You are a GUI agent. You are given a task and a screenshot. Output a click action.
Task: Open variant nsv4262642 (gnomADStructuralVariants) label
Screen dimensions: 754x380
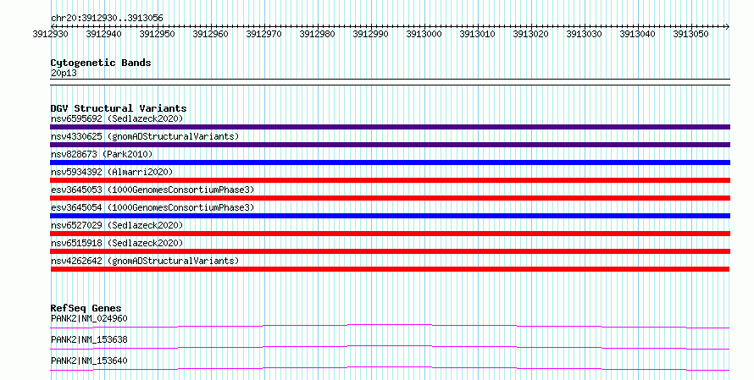(x=145, y=261)
